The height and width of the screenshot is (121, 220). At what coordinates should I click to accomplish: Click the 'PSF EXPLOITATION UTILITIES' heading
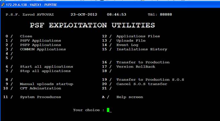[x=93, y=25]
